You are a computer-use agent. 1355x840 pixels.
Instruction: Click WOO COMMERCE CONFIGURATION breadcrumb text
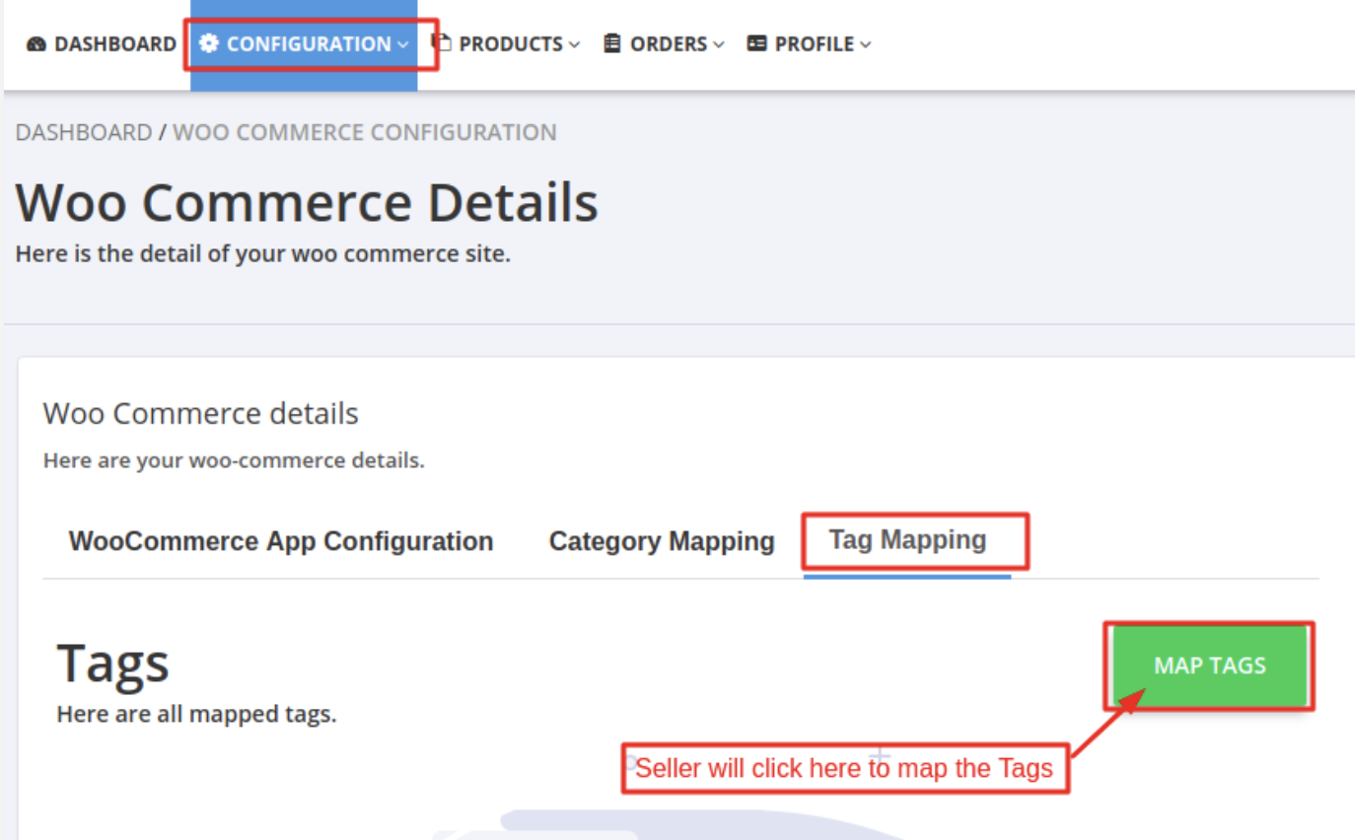[365, 132]
